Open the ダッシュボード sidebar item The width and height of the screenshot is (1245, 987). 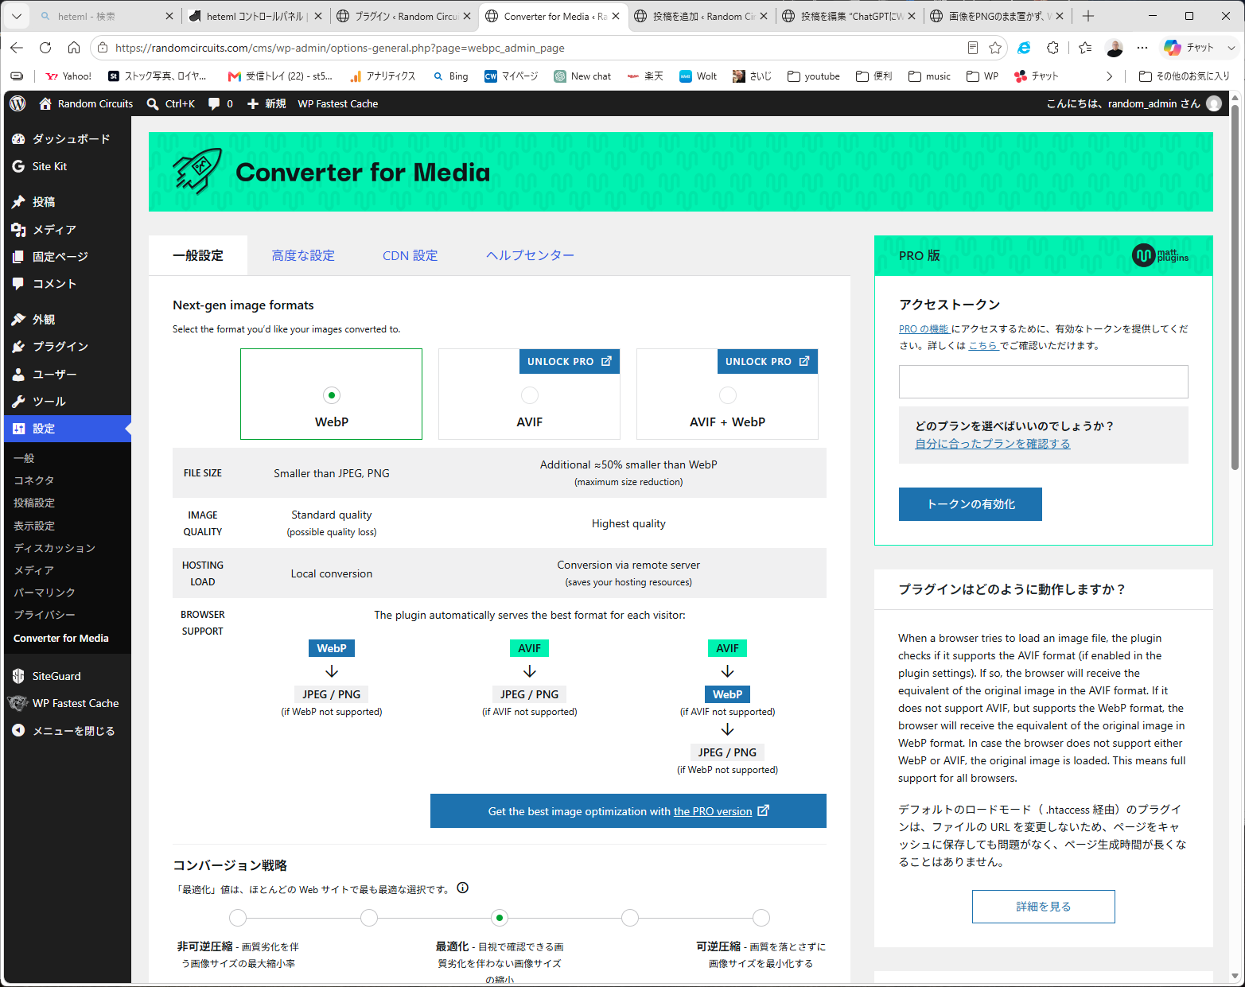pyautogui.click(x=68, y=138)
